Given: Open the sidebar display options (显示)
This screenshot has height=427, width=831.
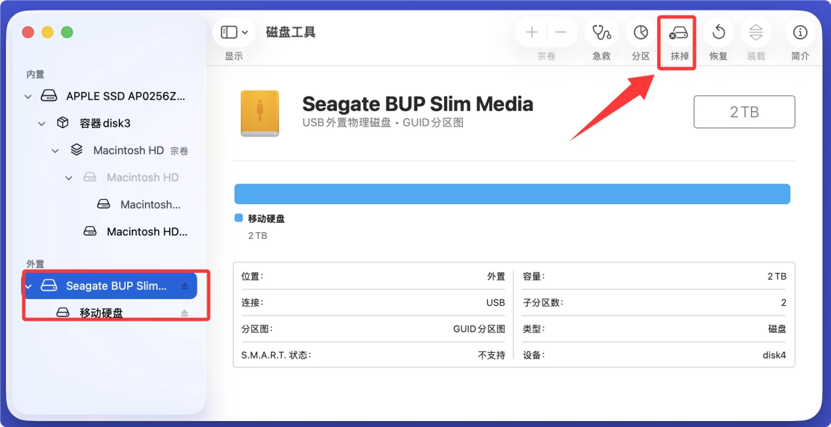Looking at the screenshot, I should (x=234, y=32).
